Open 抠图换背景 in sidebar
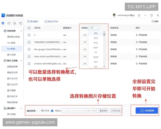Screen dimensions: 161x129 (12, 67)
